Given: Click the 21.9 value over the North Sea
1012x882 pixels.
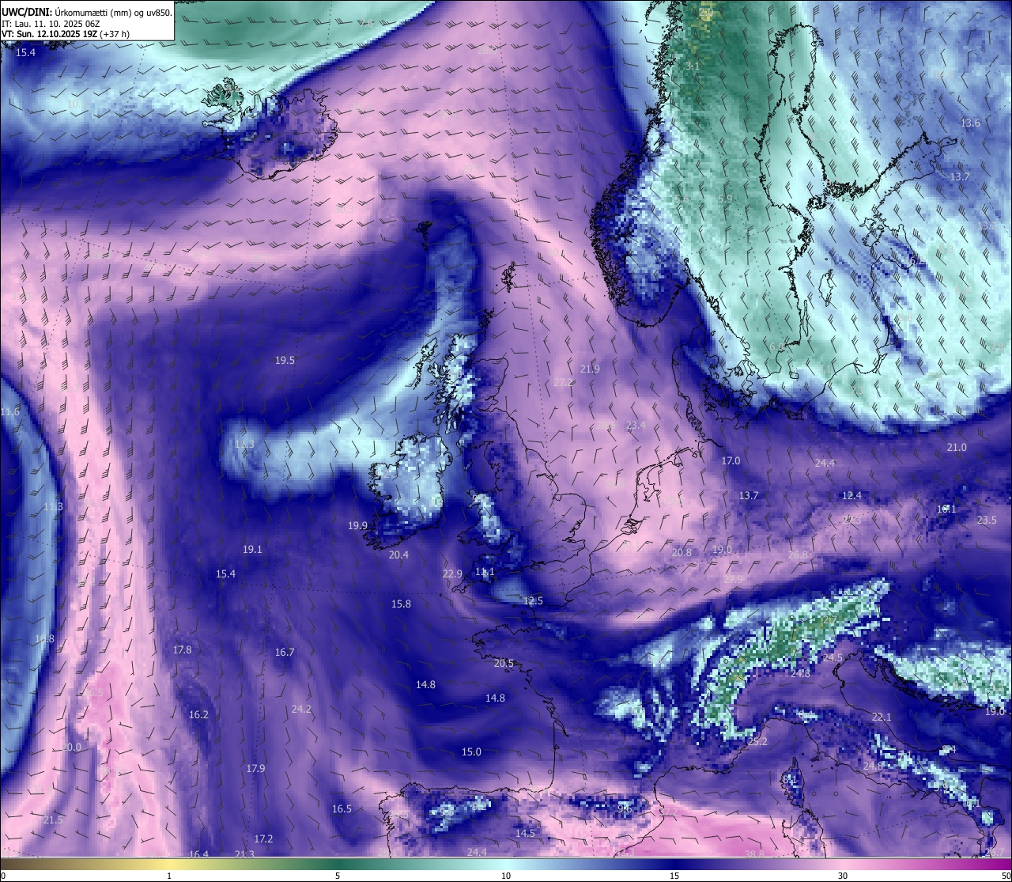Looking at the screenshot, I should tap(590, 369).
